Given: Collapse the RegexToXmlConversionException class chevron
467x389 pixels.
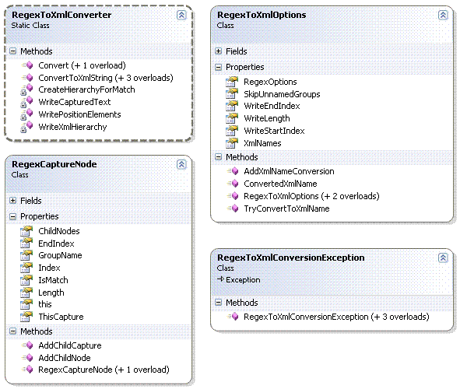Looking at the screenshot, I should (x=443, y=258).
